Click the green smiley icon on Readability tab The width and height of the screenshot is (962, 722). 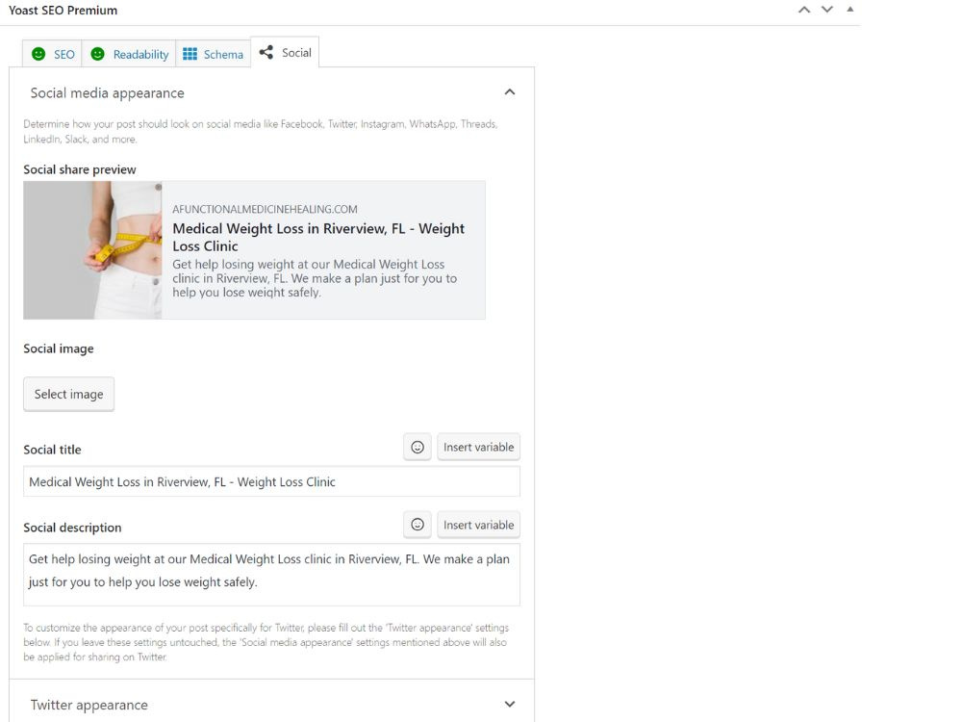pyautogui.click(x=97, y=54)
